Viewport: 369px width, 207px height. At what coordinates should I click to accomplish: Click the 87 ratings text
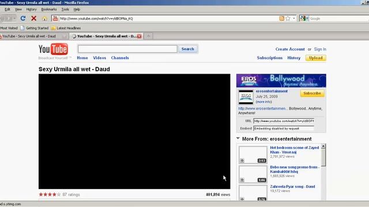[71, 194]
